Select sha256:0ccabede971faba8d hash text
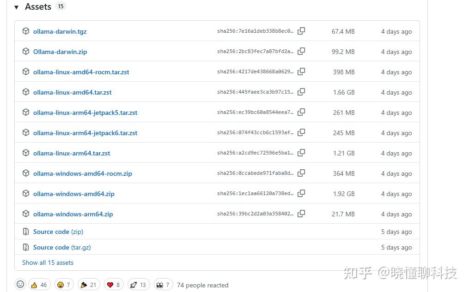This screenshot has width=469, height=292. pos(255,173)
